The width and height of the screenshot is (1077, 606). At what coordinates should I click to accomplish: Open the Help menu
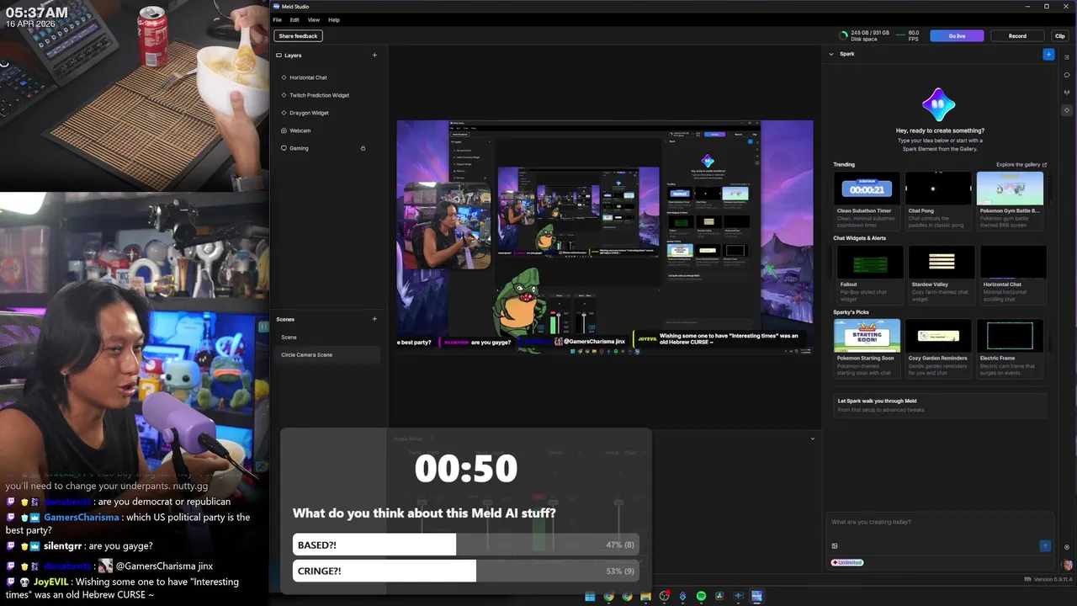click(334, 19)
